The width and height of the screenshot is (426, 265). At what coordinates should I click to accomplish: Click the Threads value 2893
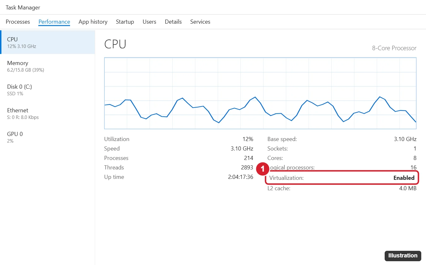[247, 168]
